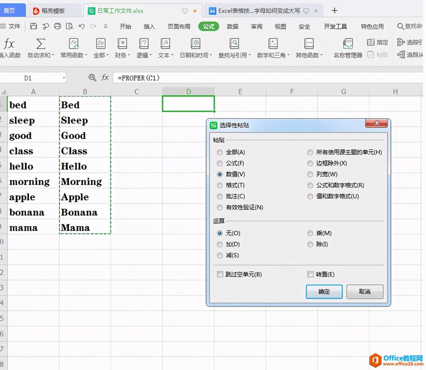Select the 全部(A) paste radio option

coord(220,152)
